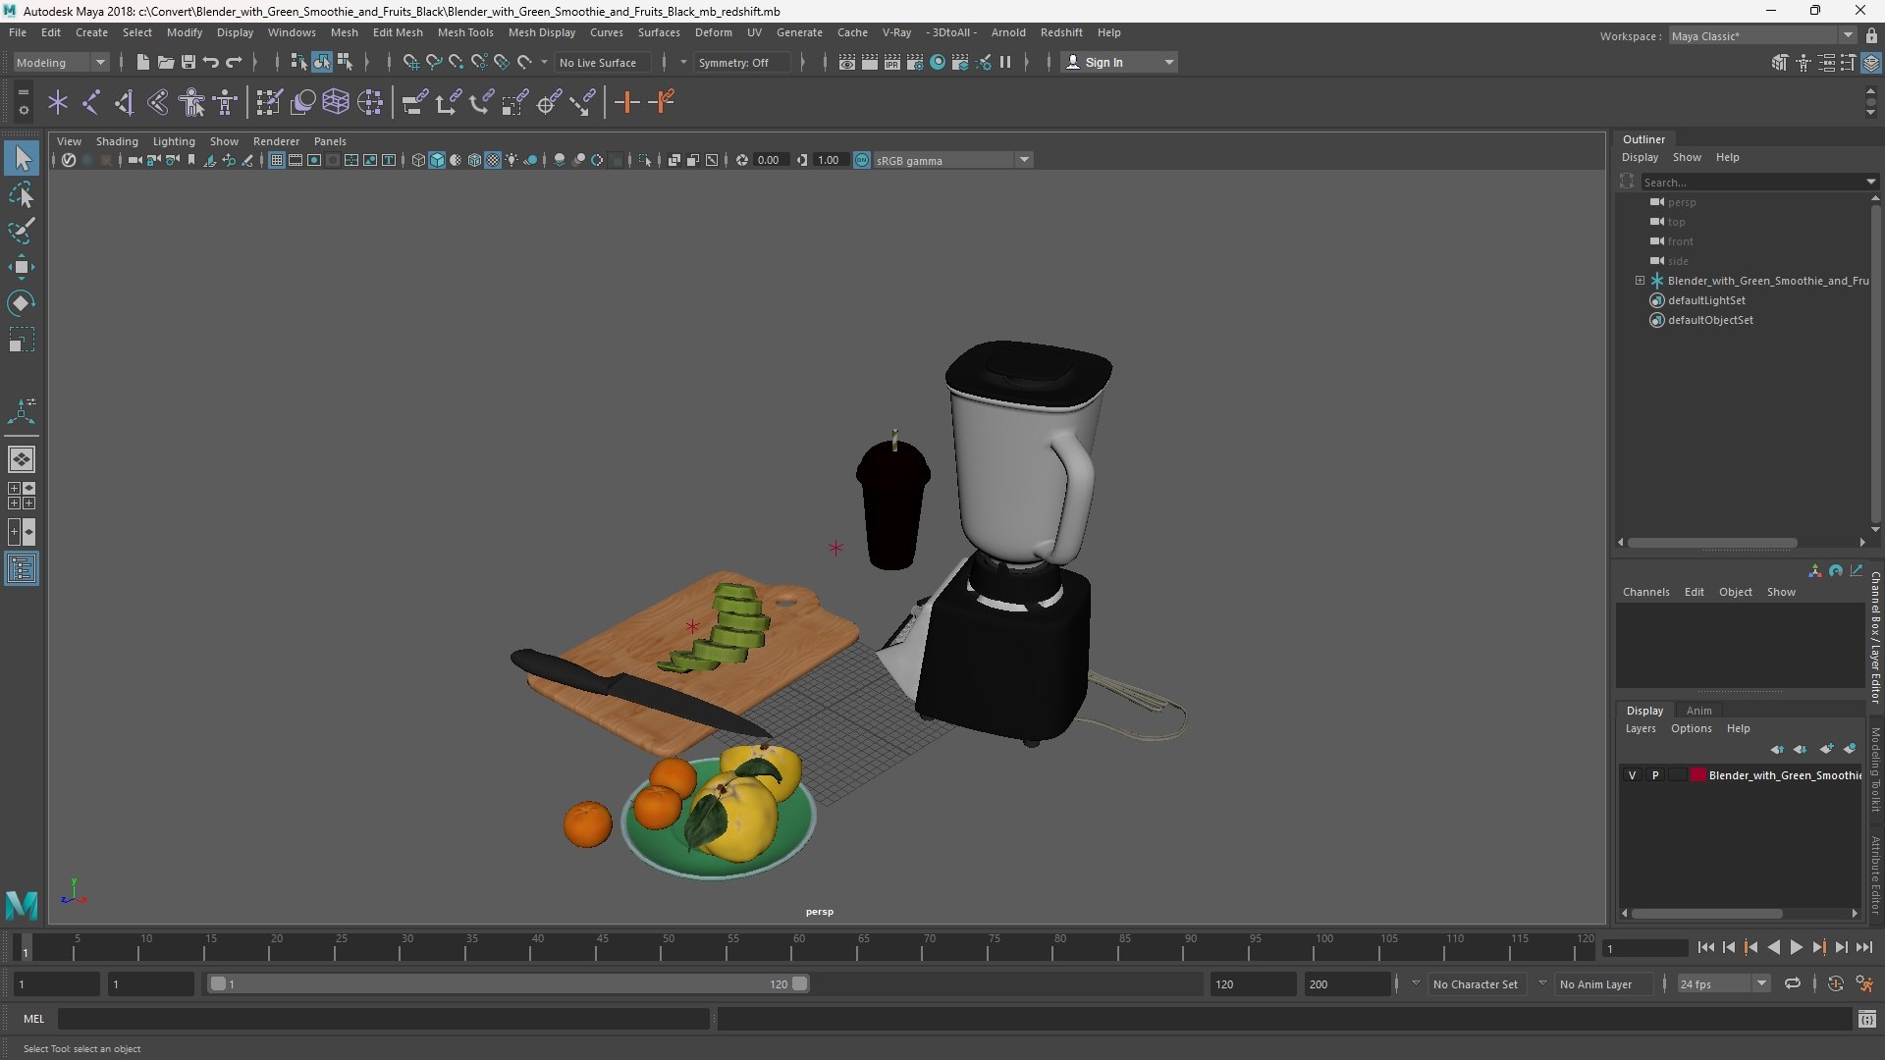Click the New Scene icon
The height and width of the screenshot is (1060, 1885).
142,62
